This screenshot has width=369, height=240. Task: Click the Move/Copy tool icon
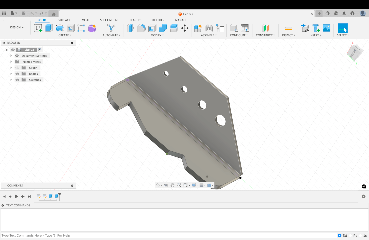[x=185, y=28]
